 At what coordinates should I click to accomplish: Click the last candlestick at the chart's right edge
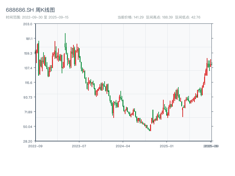211,64
